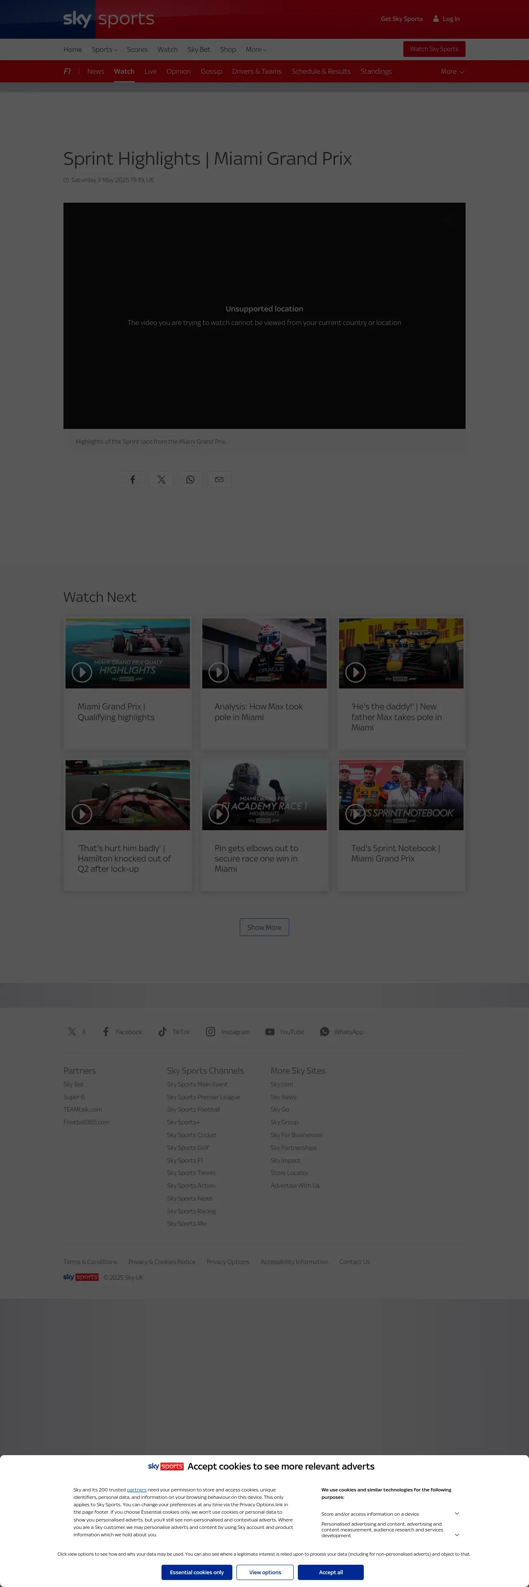Play the 'How Max took pole' video
The image size is (529, 1587).
click(x=219, y=672)
